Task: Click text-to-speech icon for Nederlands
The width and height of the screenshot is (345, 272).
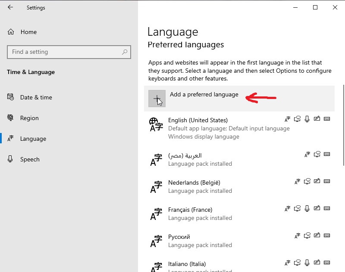Action: tap(307, 181)
